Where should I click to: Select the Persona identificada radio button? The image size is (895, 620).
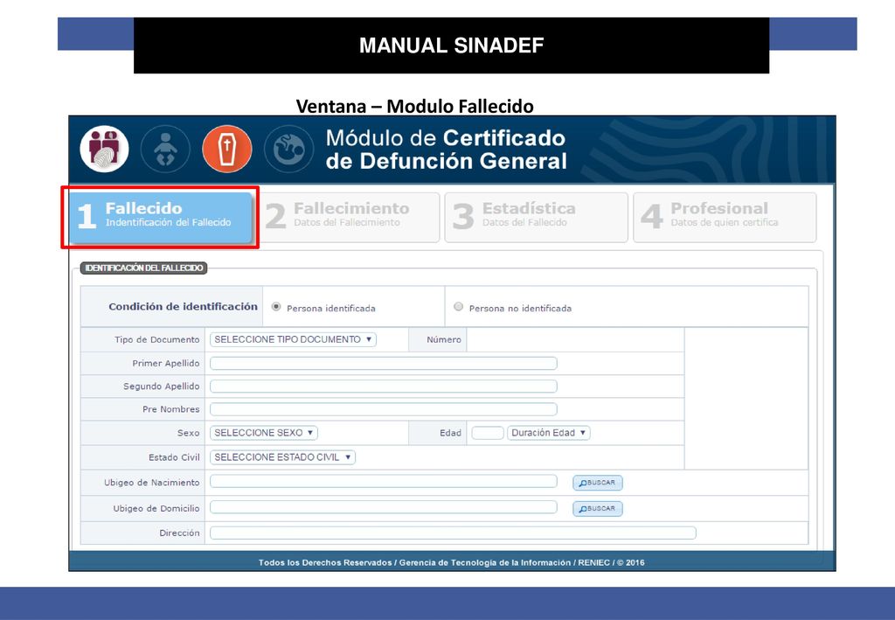[x=276, y=307]
